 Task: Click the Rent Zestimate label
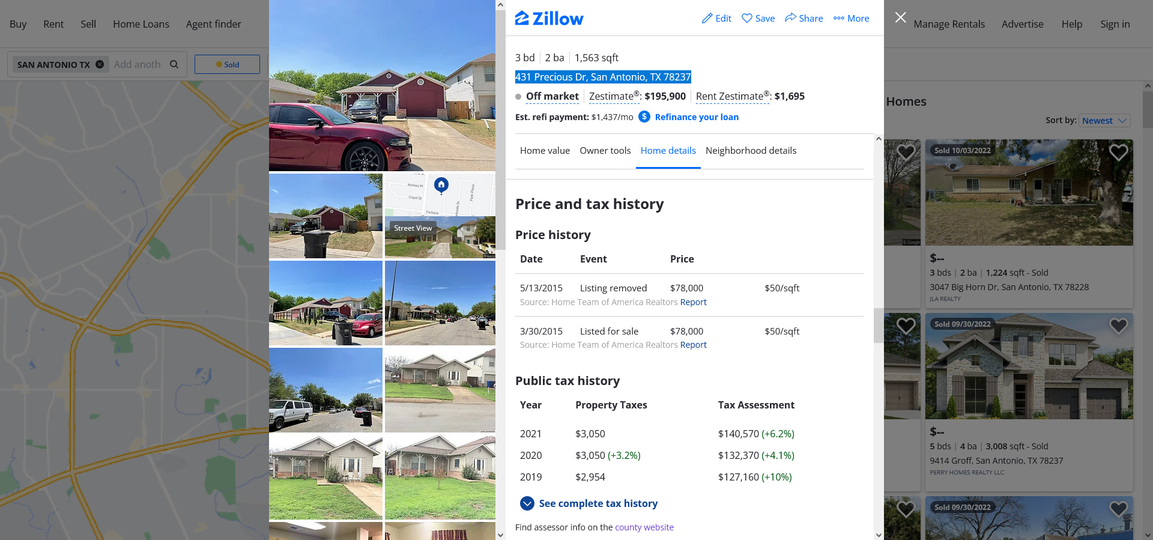pyautogui.click(x=732, y=96)
